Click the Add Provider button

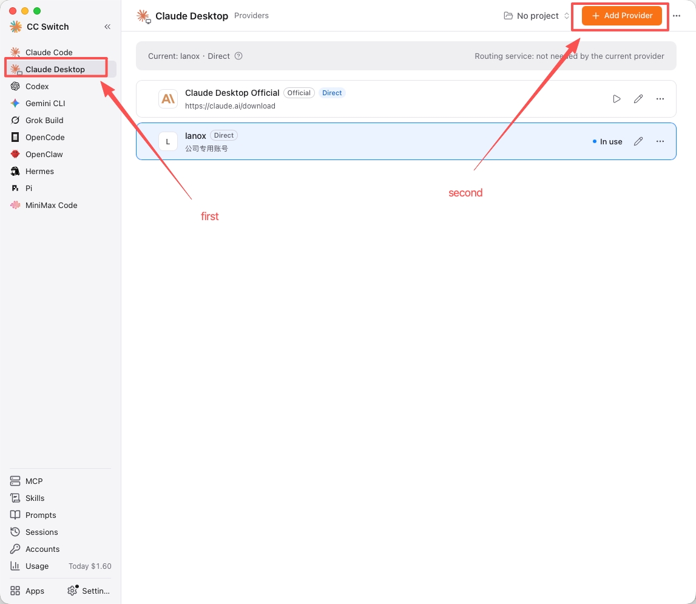click(621, 16)
